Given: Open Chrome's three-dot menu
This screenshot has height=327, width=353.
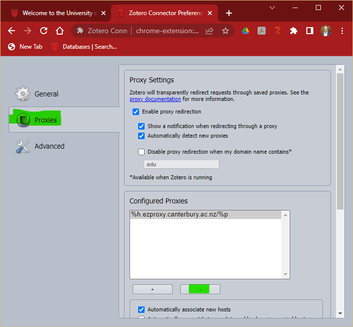Looking at the screenshot, I should (x=342, y=31).
